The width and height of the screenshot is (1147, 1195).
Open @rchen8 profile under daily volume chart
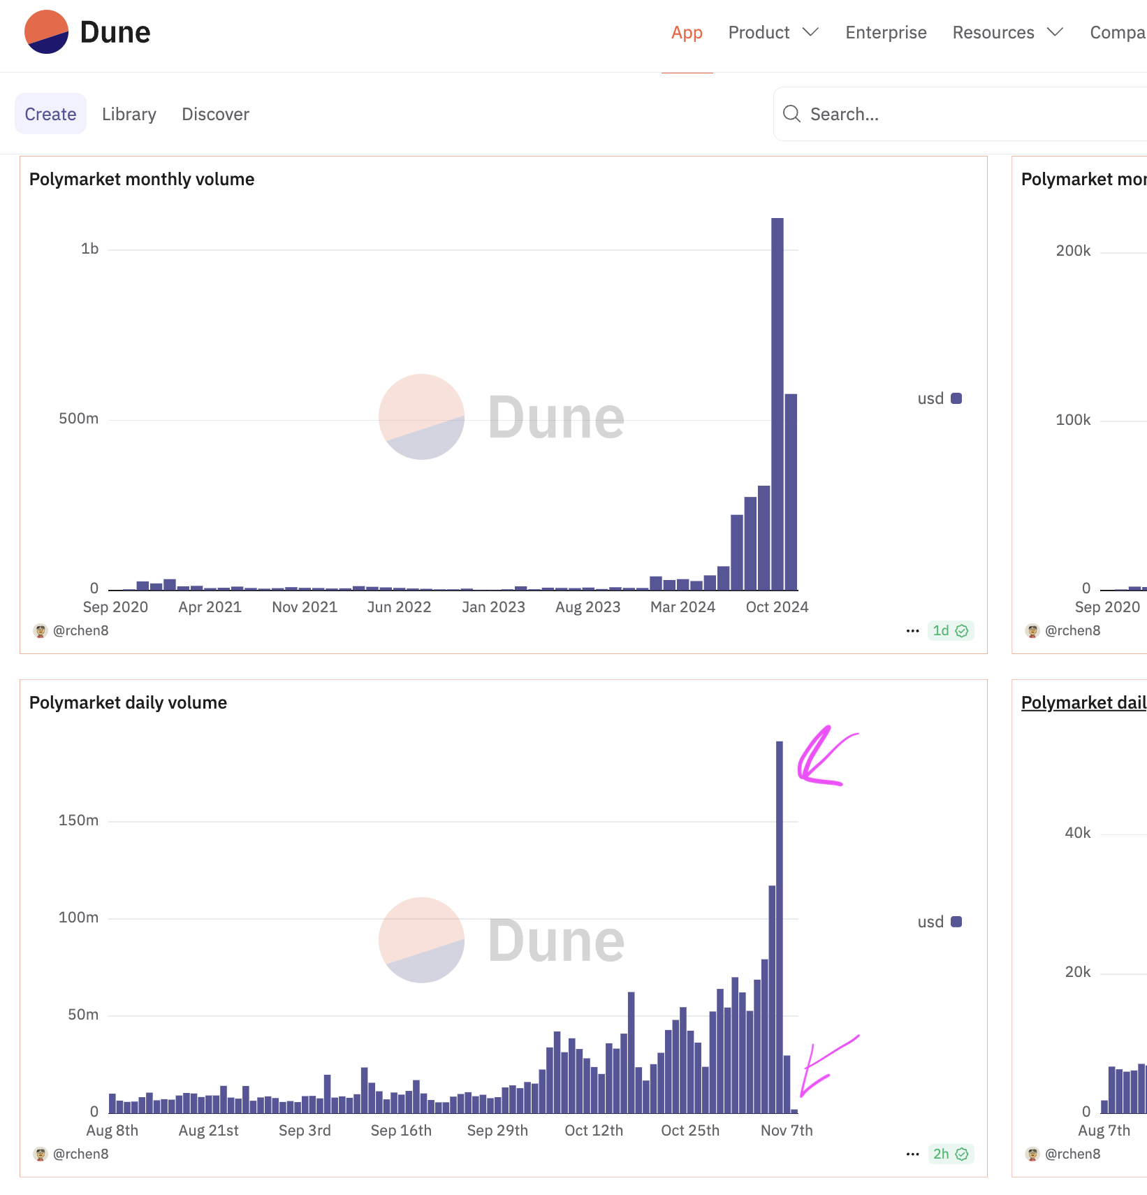(x=81, y=1154)
